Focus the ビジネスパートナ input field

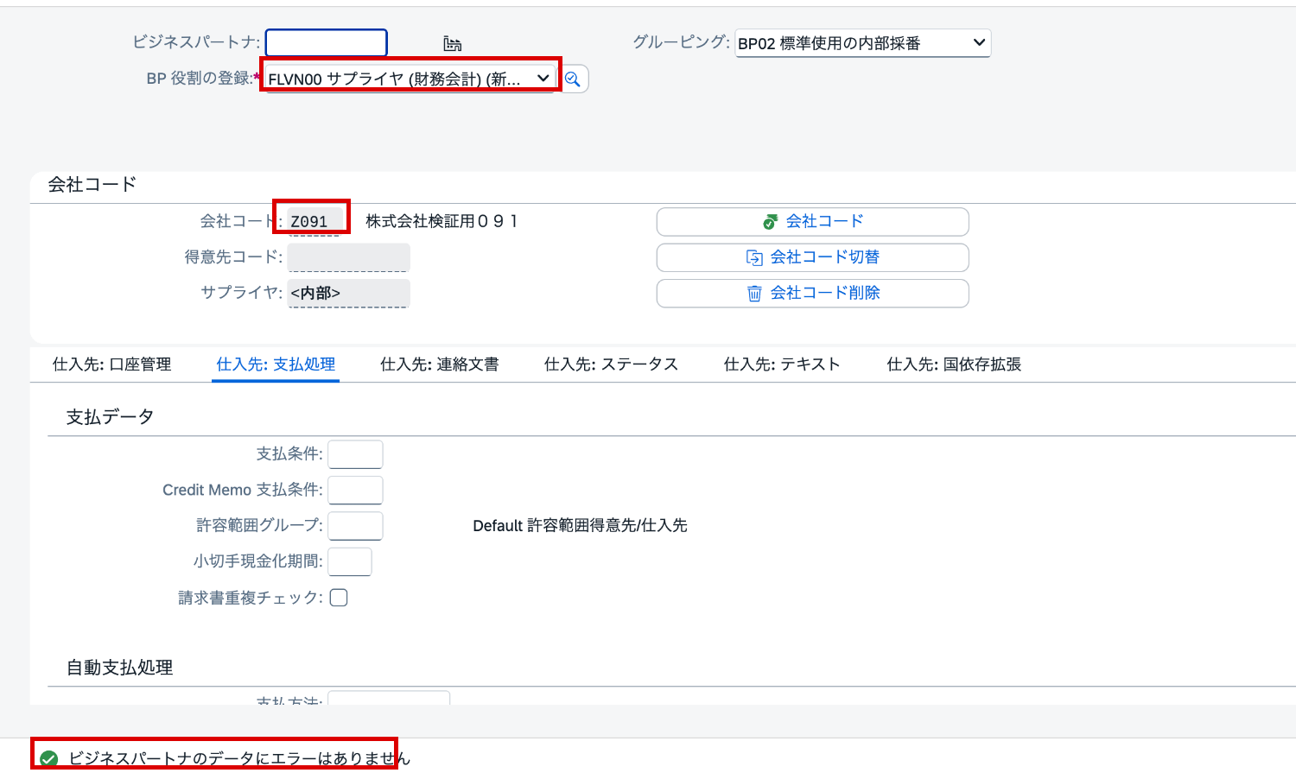[x=327, y=42]
